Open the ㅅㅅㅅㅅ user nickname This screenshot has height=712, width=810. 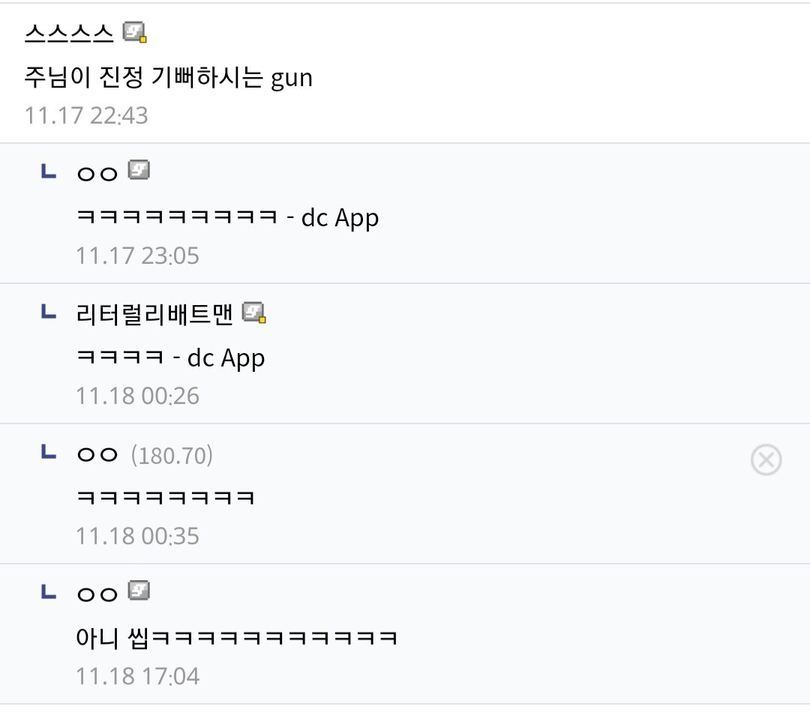point(69,33)
